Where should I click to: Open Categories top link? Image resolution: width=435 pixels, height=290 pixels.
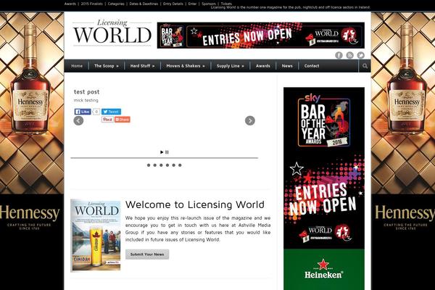tap(116, 4)
